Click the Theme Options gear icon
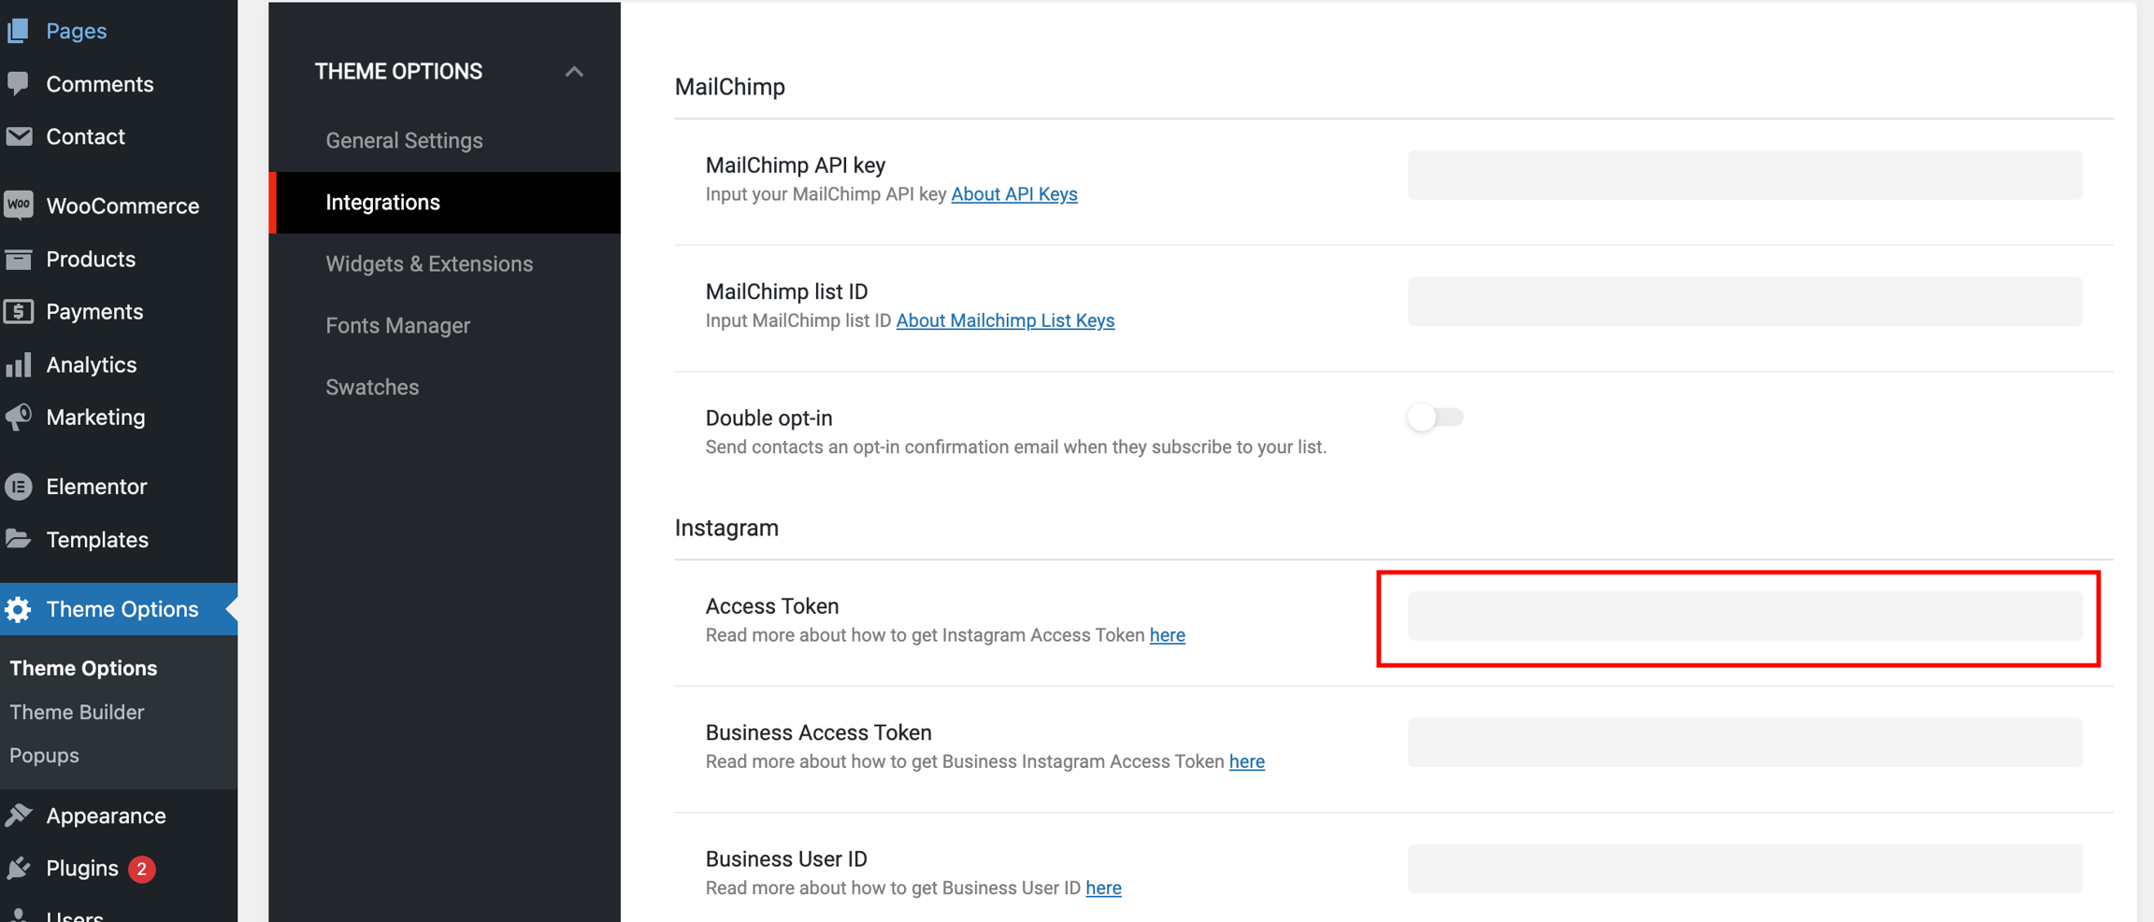Viewport: 2154px width, 922px height. [x=19, y=609]
